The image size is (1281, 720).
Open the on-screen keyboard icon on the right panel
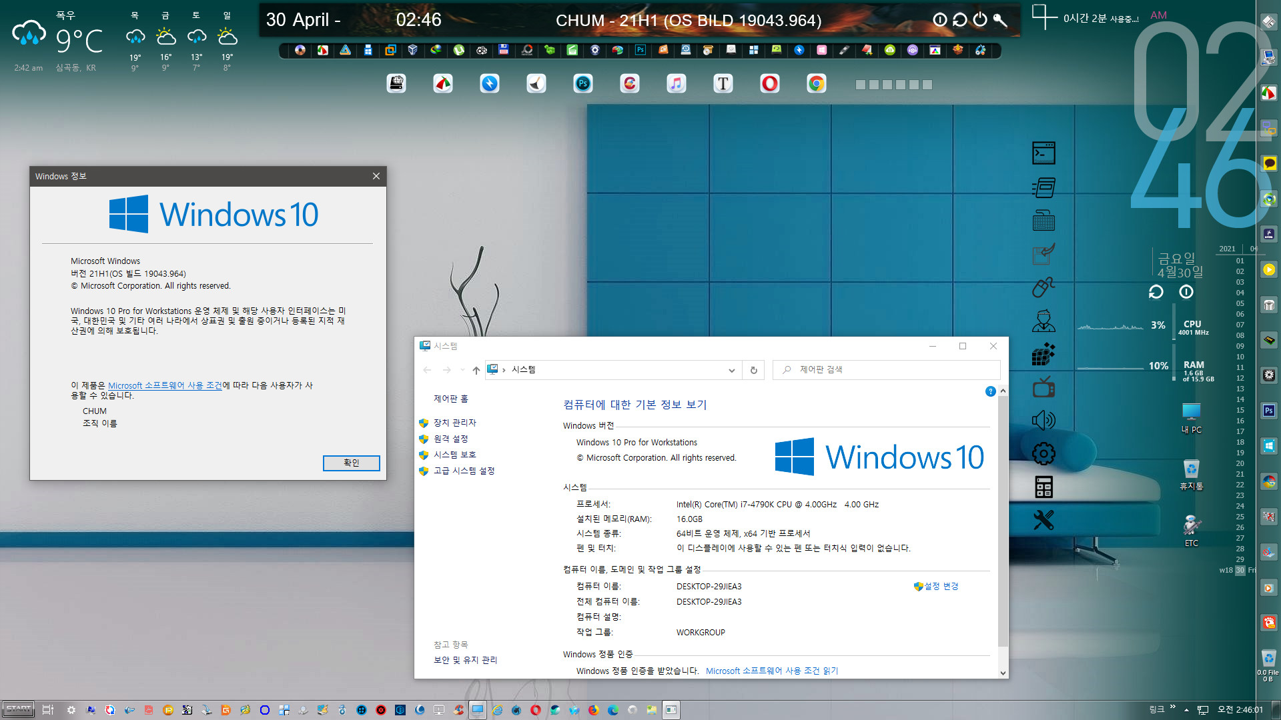click(x=1043, y=221)
